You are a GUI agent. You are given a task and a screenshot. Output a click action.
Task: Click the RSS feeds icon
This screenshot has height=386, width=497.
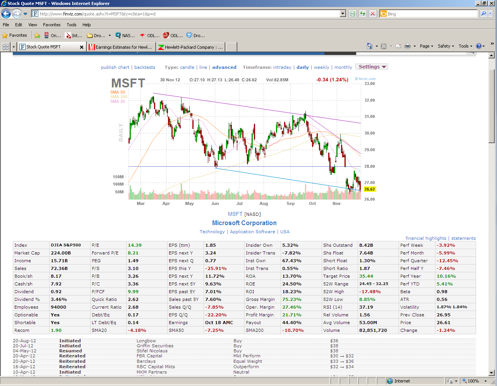(x=384, y=46)
